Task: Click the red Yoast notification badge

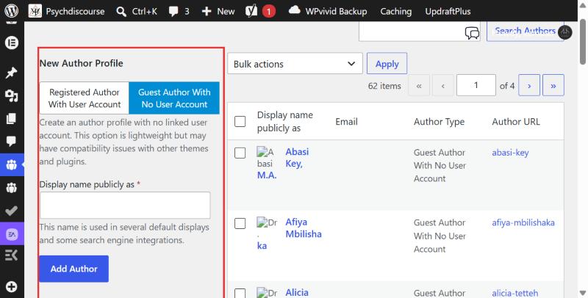Action: point(268,12)
